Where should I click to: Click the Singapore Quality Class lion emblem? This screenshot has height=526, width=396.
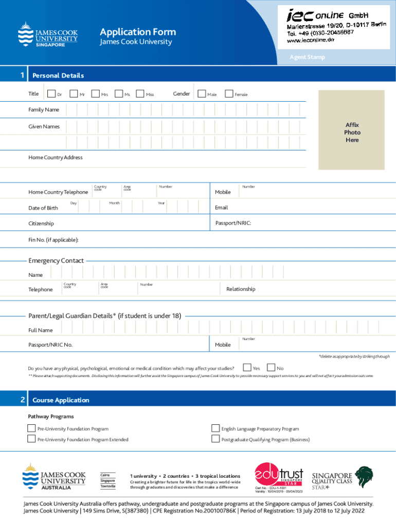point(364,477)
